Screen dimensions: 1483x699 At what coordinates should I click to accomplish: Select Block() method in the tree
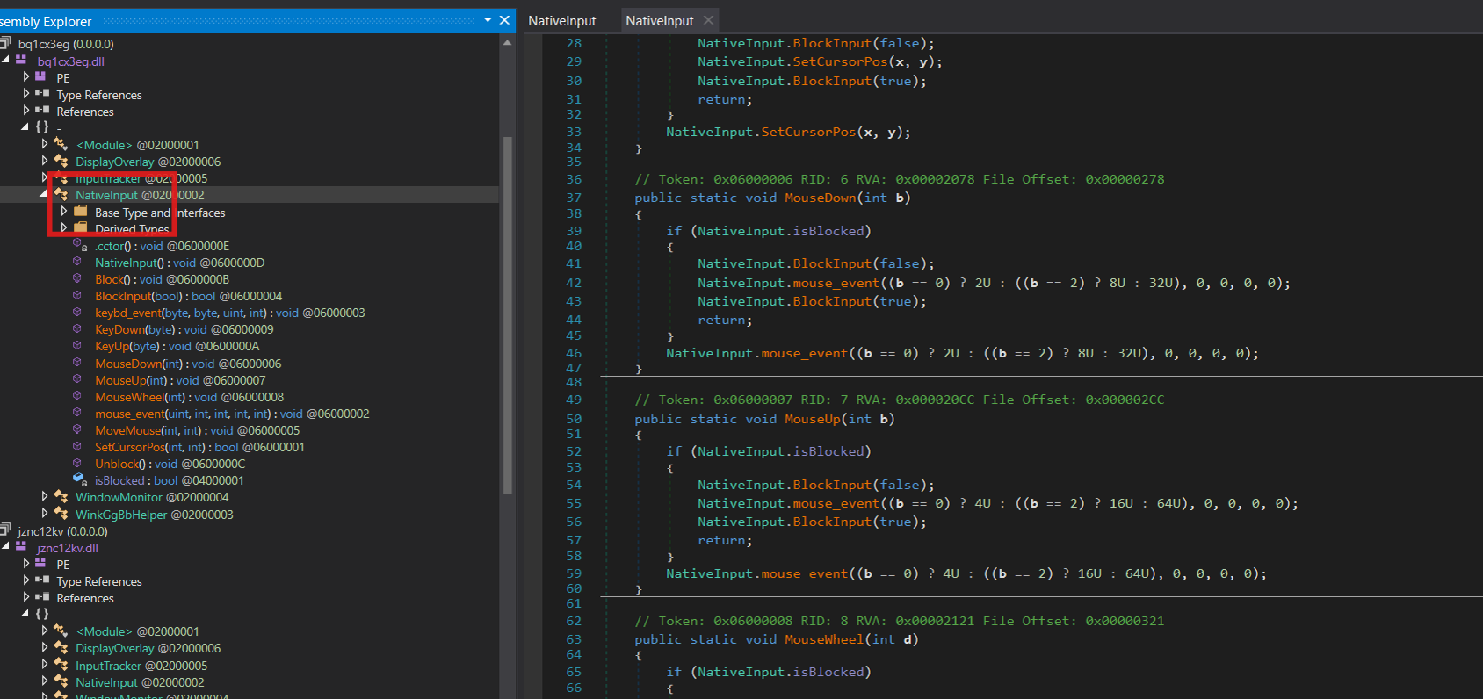click(162, 279)
